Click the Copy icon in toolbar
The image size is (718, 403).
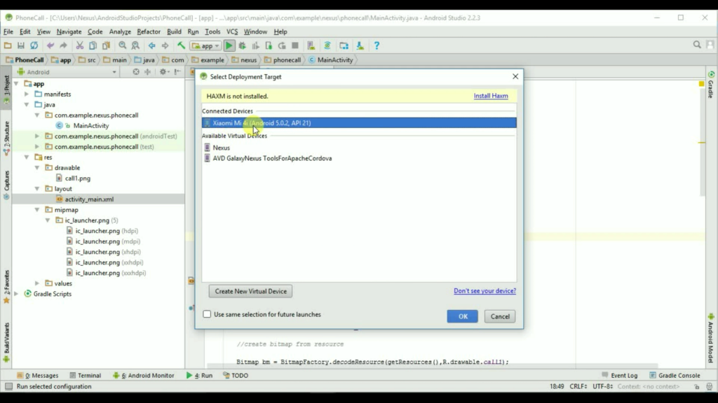tap(93, 45)
